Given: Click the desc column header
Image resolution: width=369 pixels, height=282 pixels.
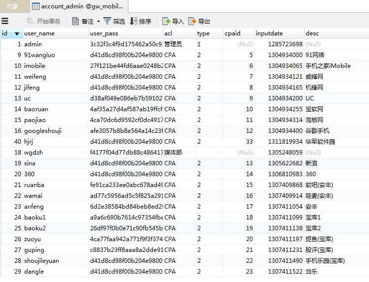Looking at the screenshot, I should point(337,33).
